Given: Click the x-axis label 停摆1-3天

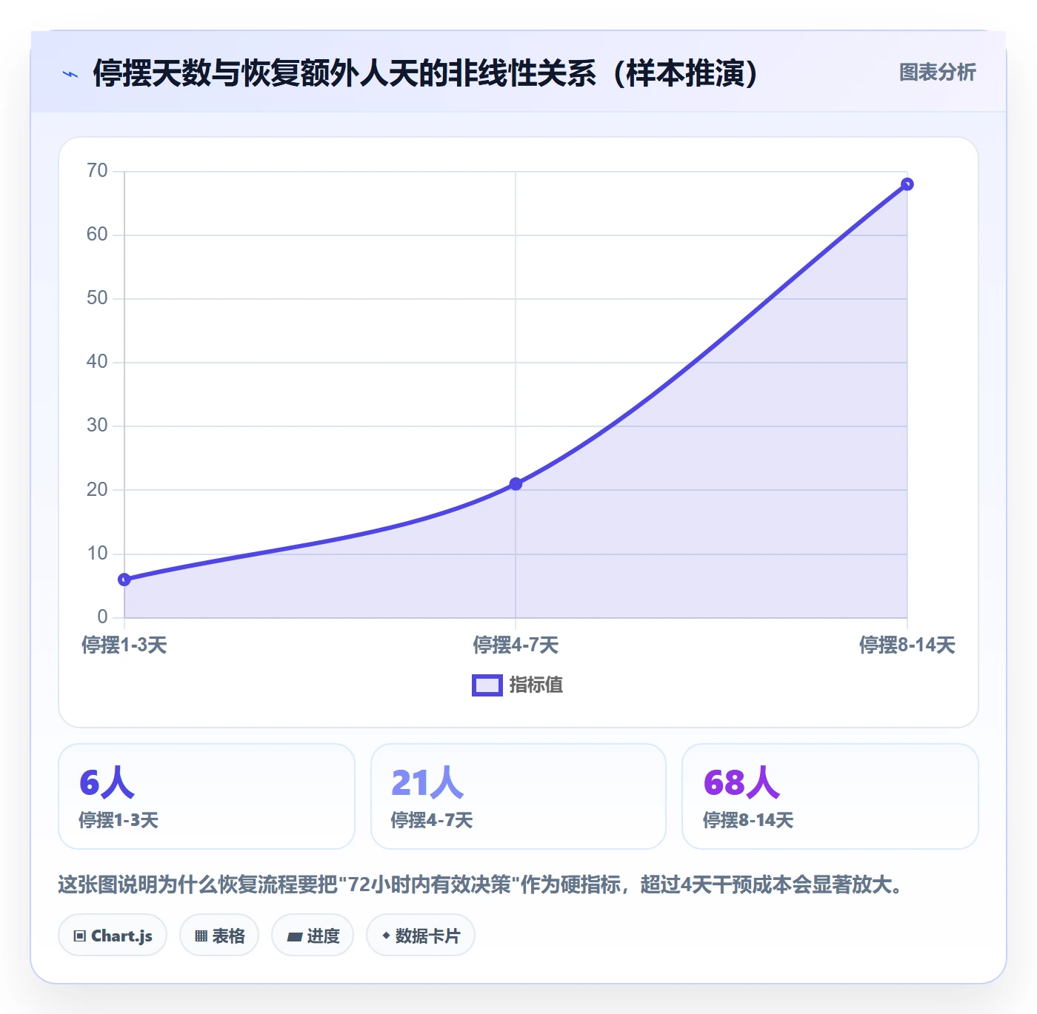Looking at the screenshot, I should [124, 645].
